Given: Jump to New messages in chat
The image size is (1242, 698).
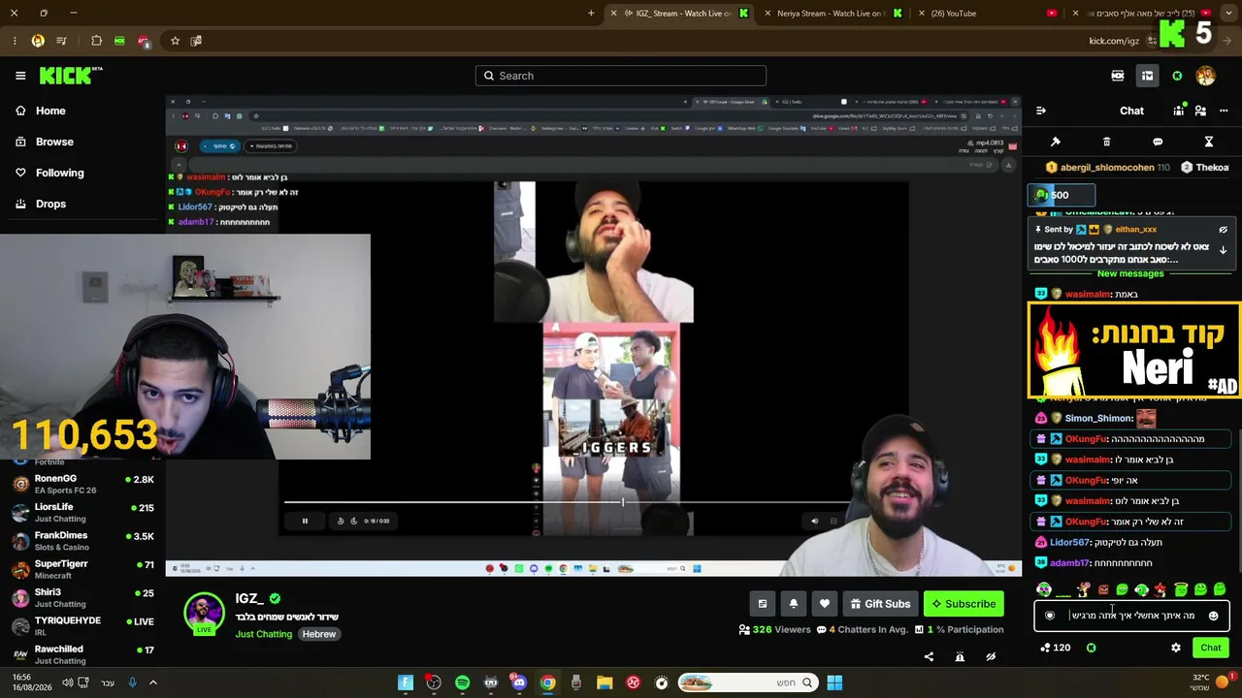Looking at the screenshot, I should click(x=1130, y=273).
